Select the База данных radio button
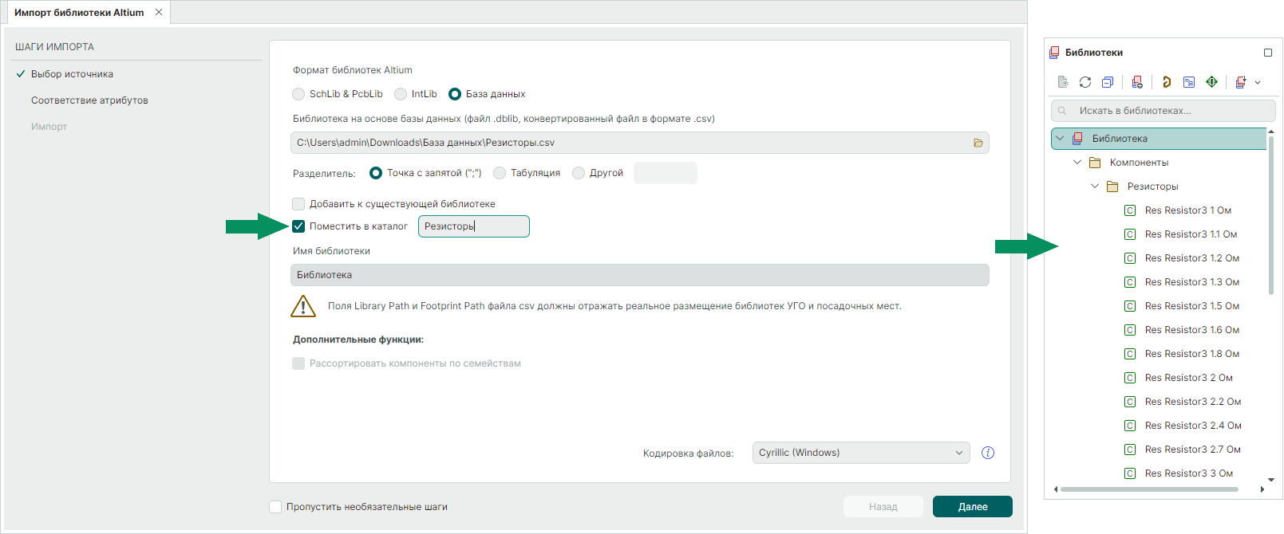 point(455,94)
